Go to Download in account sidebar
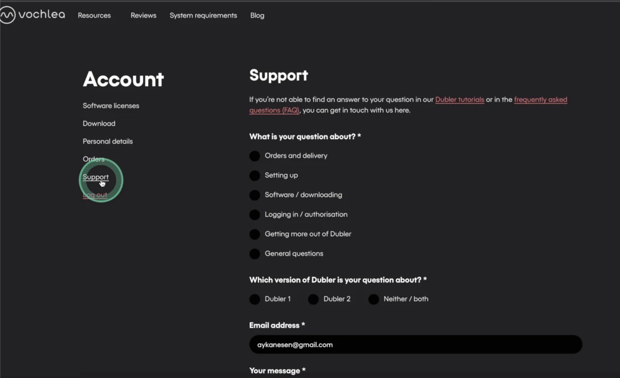This screenshot has height=378, width=620. 99,124
